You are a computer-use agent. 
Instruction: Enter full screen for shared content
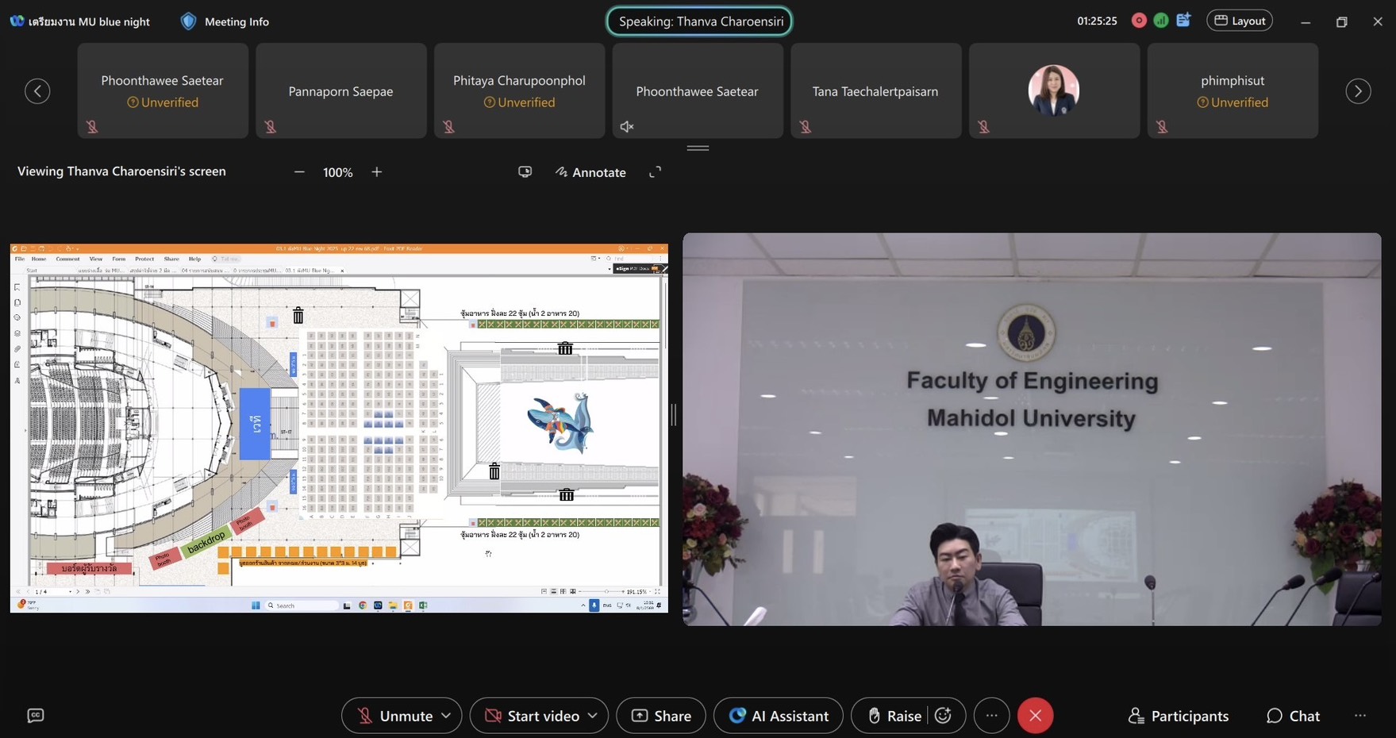point(655,172)
